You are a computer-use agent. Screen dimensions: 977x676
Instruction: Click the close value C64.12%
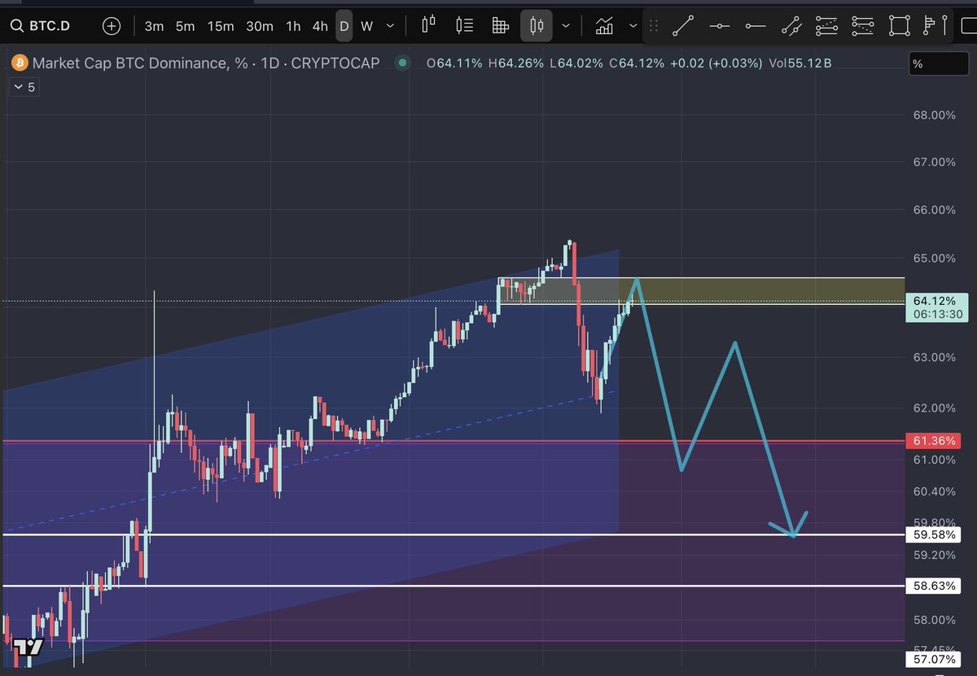[637, 63]
